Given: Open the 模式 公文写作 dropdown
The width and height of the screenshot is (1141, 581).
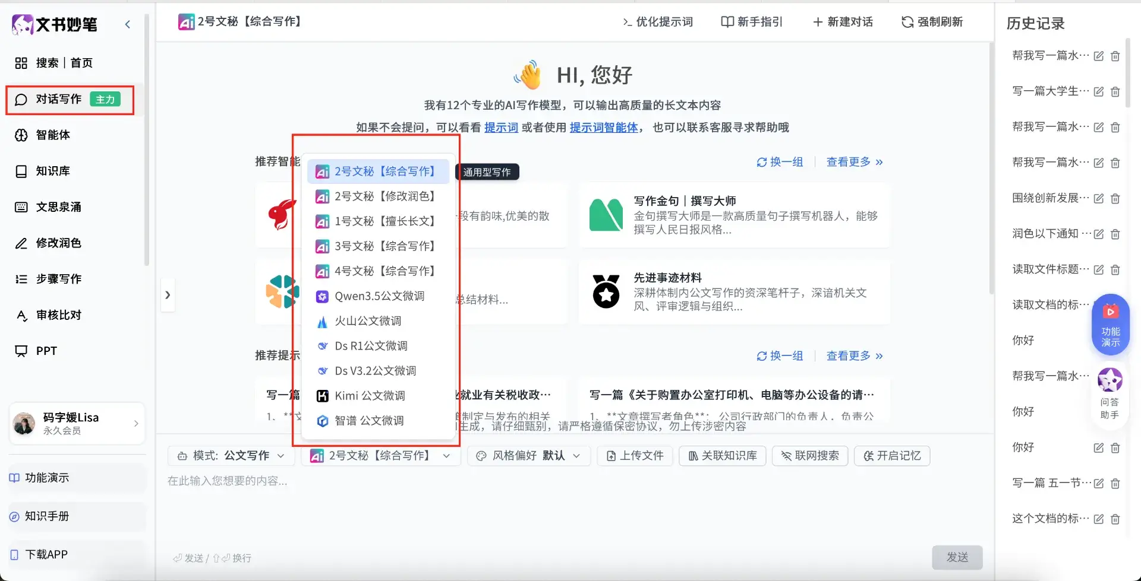Looking at the screenshot, I should click(x=231, y=456).
